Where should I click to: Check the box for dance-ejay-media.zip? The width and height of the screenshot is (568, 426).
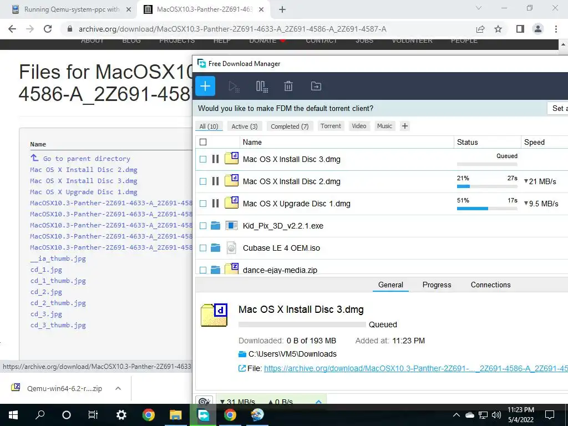click(203, 270)
